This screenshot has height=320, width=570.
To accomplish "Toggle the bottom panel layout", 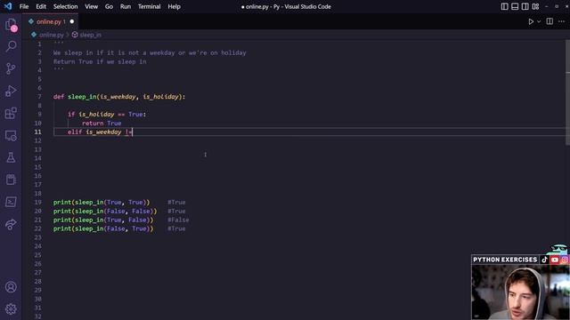I will click(515, 6).
